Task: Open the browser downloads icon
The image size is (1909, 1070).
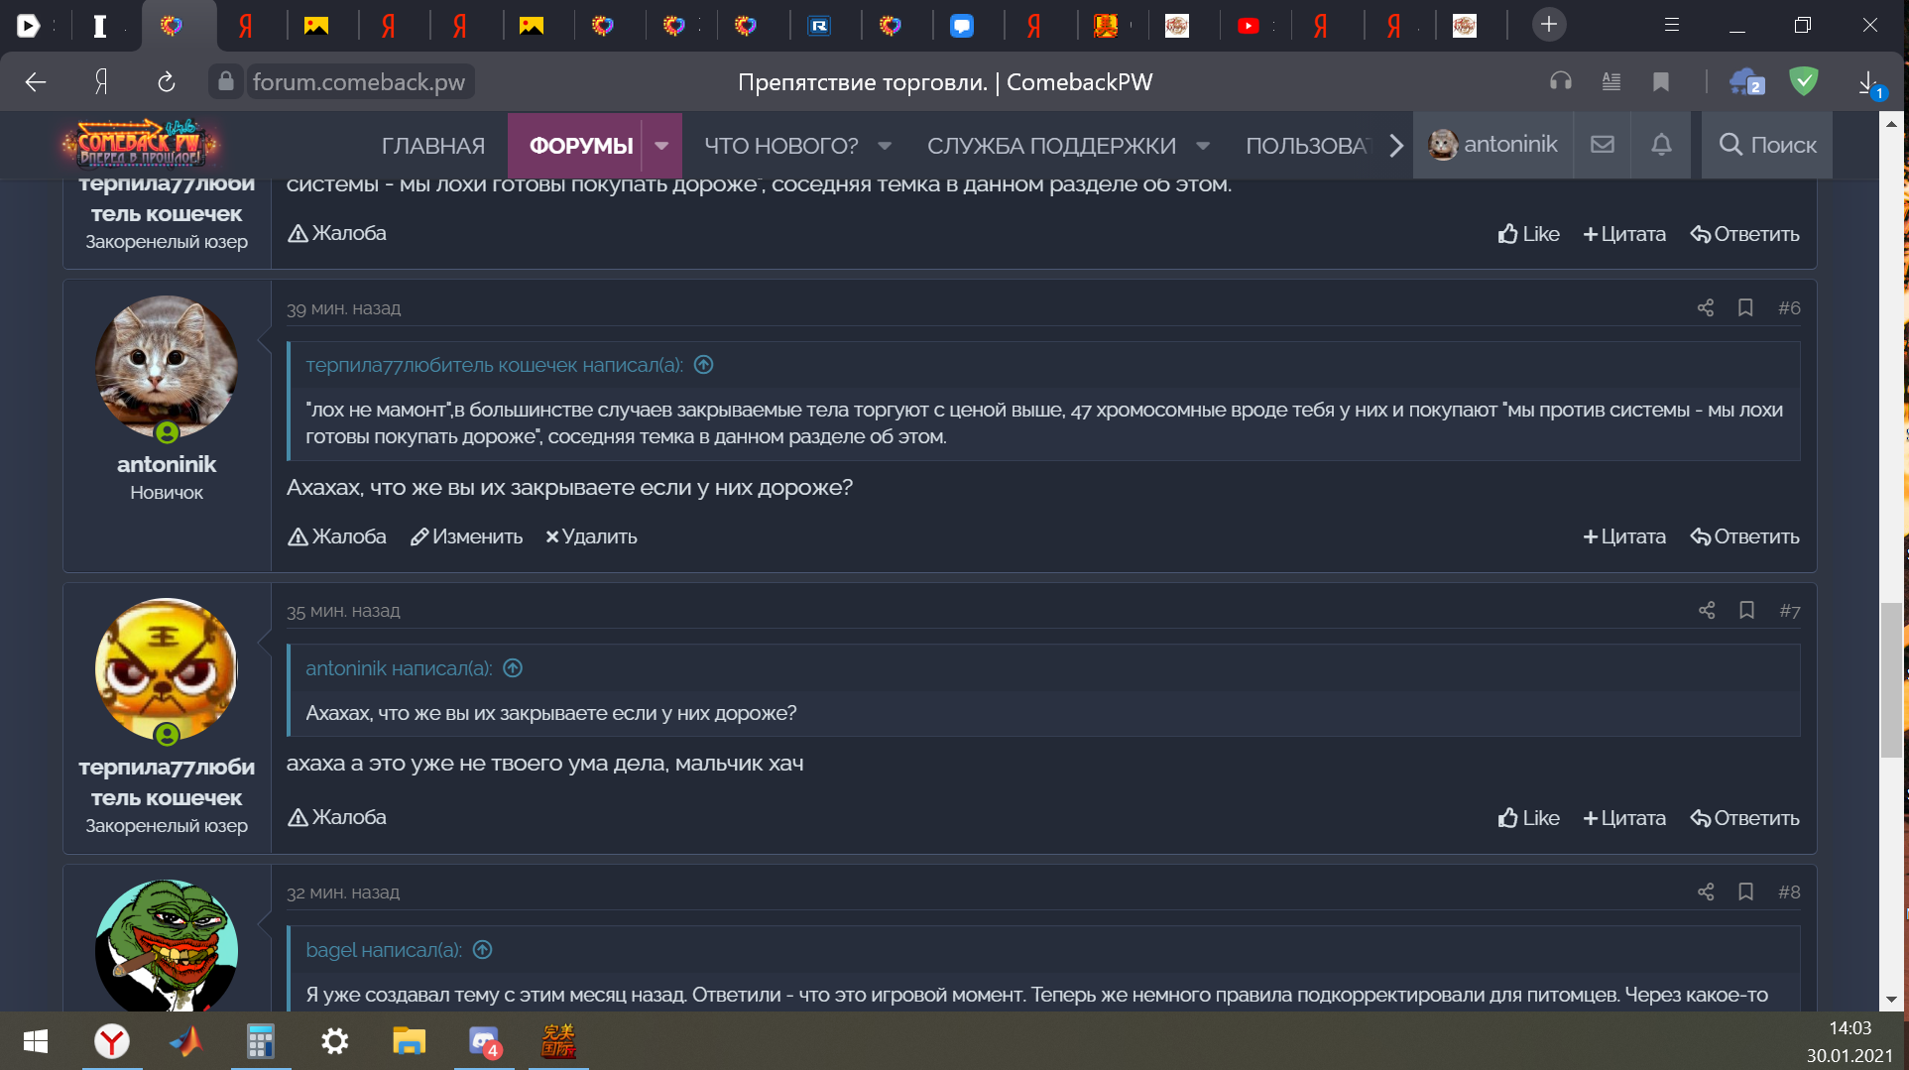Action: coord(1868,82)
